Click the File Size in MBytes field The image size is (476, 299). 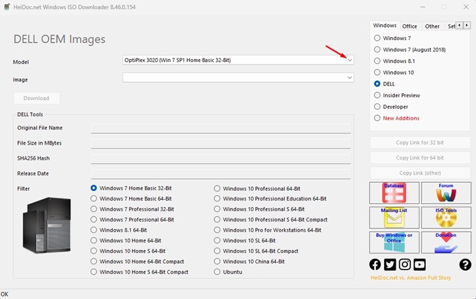(221, 143)
